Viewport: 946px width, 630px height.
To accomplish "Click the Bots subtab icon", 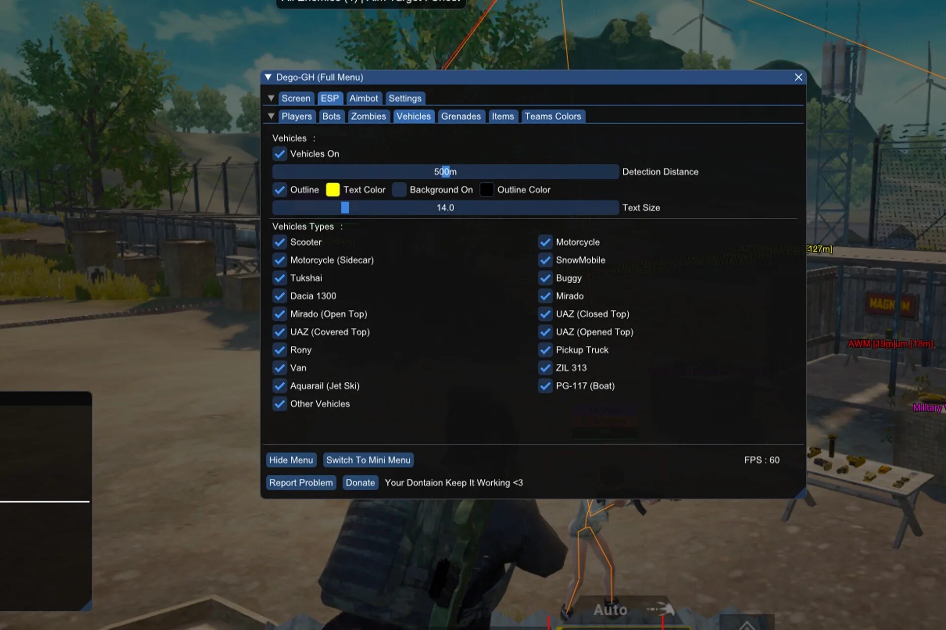I will pyautogui.click(x=331, y=116).
